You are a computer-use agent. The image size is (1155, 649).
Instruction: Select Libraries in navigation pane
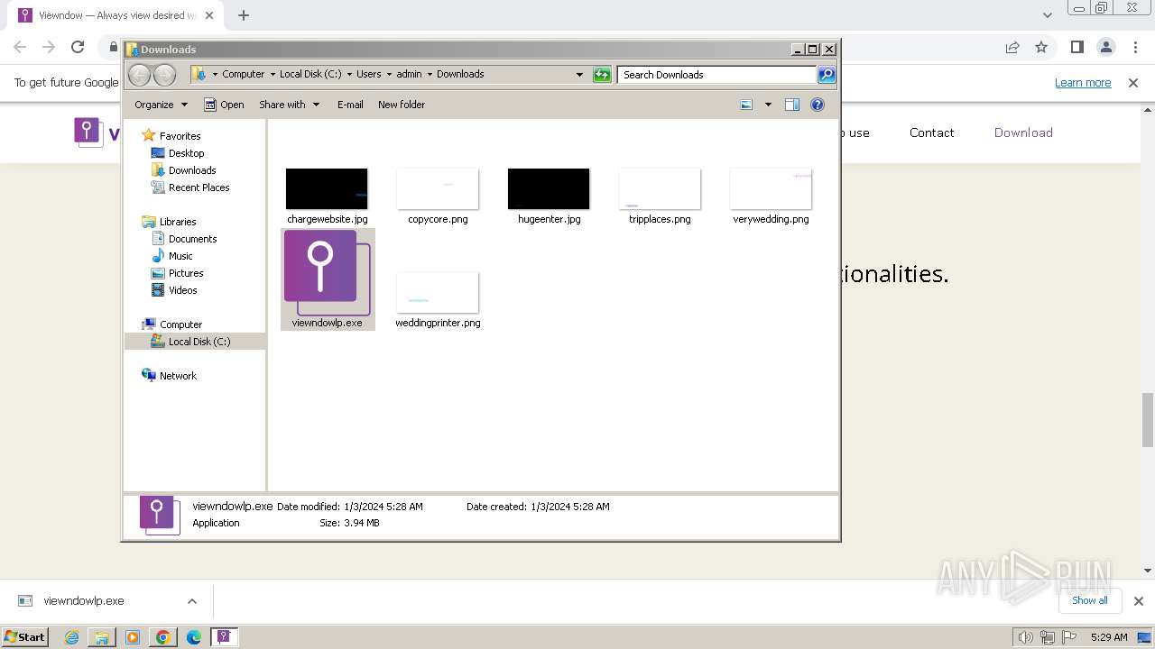[x=178, y=222]
